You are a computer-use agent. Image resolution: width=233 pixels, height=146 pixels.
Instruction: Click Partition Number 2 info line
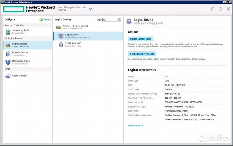(189, 120)
